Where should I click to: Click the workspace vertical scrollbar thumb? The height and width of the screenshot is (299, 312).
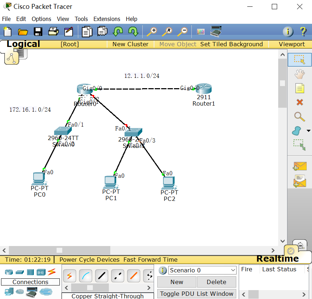282,83
